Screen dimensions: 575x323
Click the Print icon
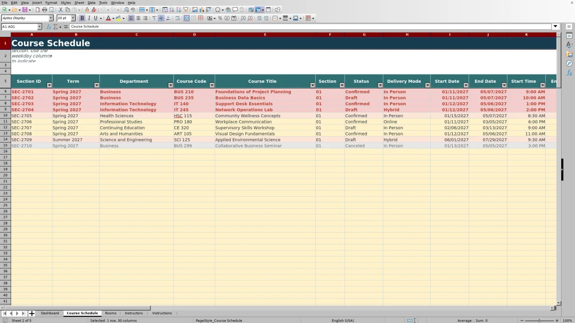click(x=45, y=10)
